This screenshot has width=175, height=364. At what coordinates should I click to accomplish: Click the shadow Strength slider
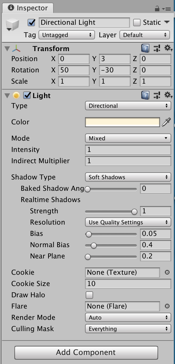click(111, 212)
